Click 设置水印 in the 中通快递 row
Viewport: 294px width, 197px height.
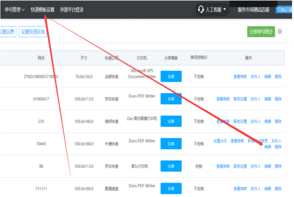(x=220, y=141)
